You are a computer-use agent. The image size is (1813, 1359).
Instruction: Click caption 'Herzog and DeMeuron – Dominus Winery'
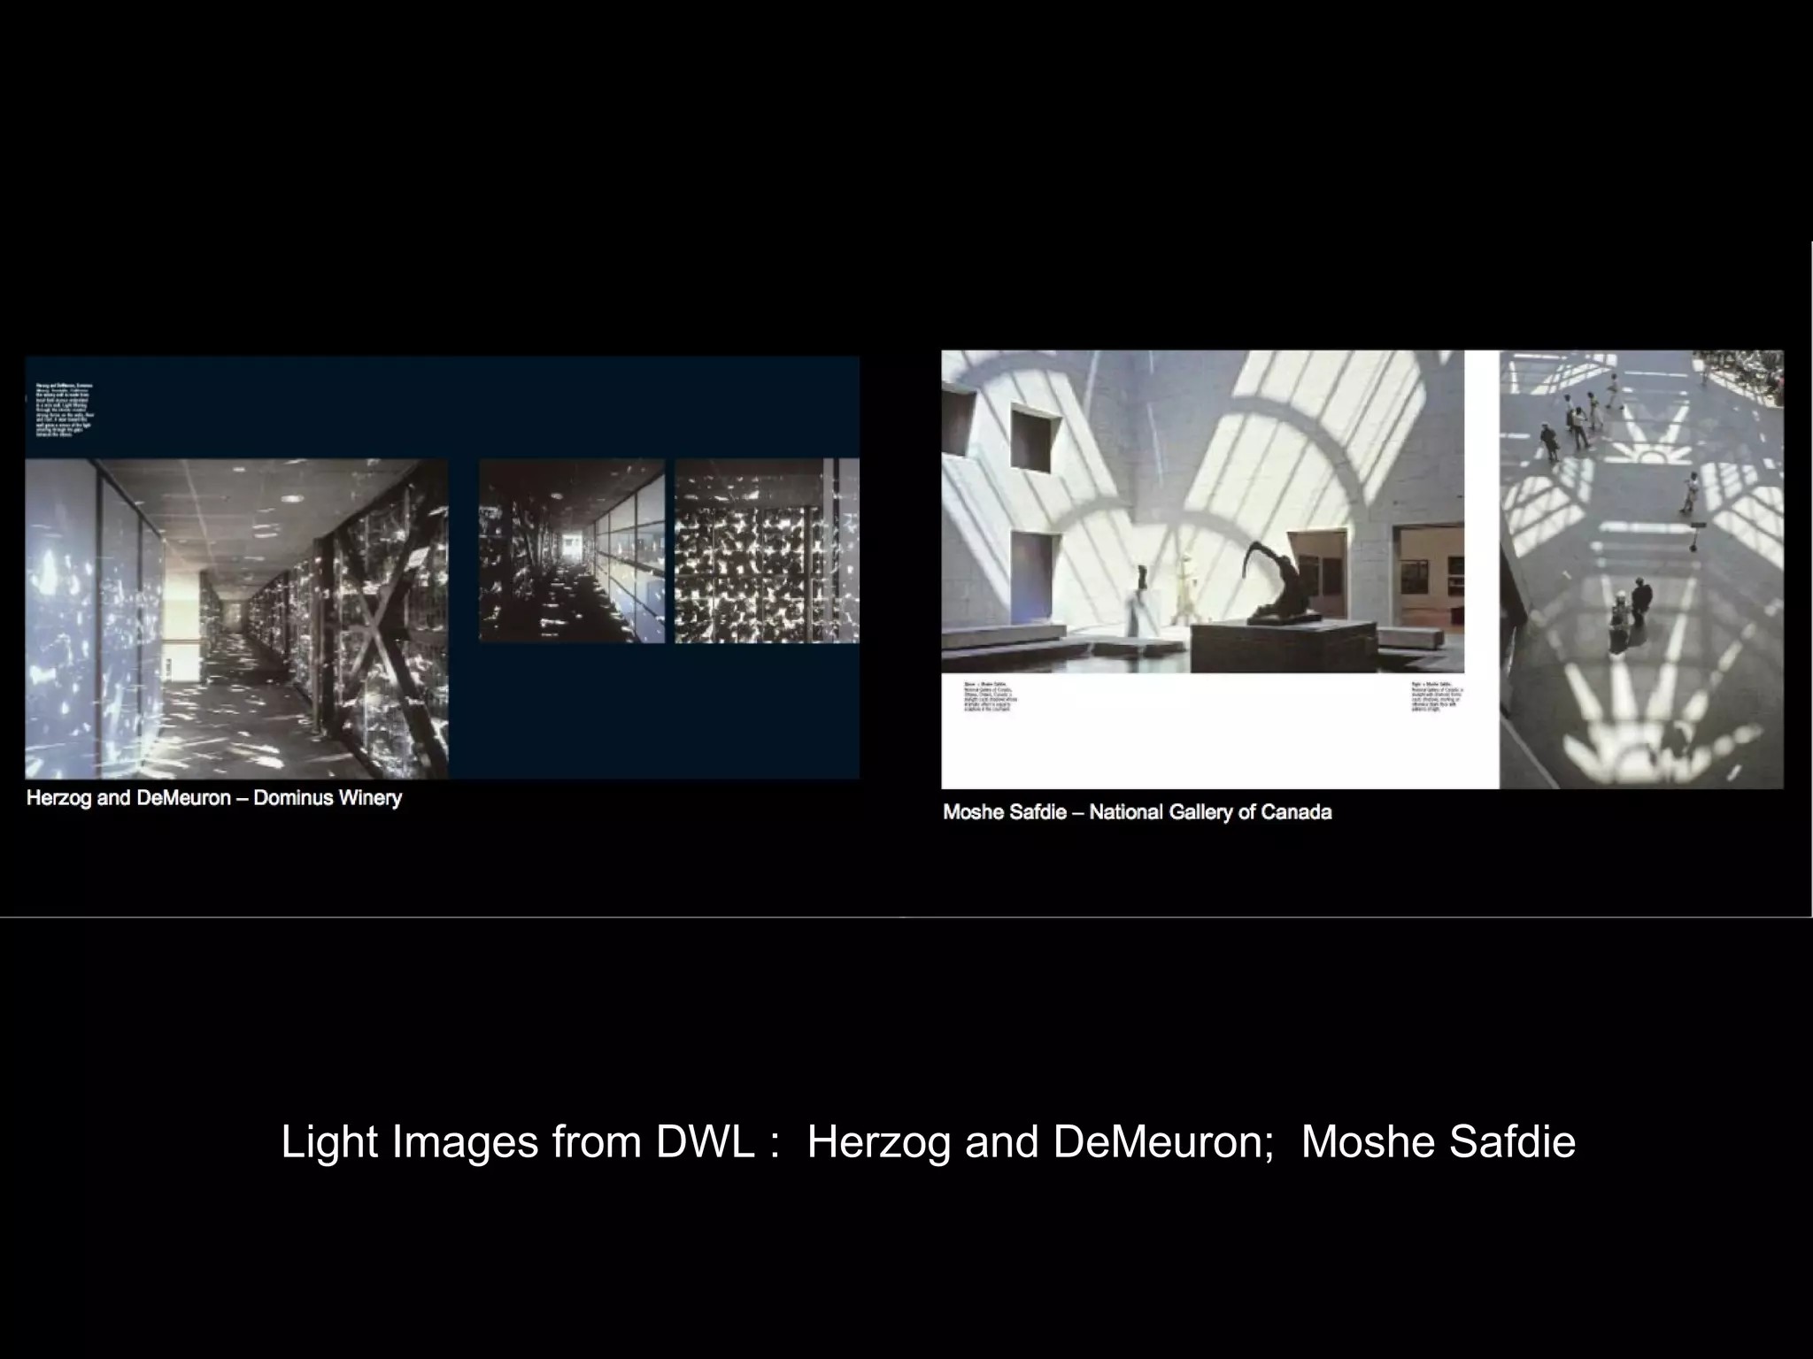214,798
